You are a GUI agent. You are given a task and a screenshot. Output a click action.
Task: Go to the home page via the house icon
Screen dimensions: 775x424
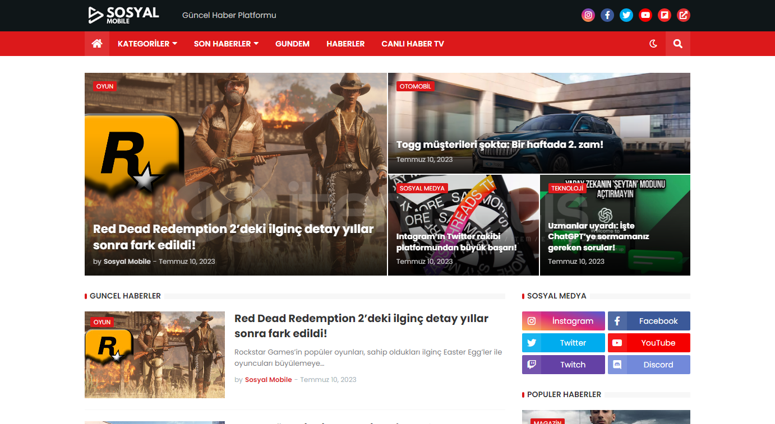(x=97, y=44)
